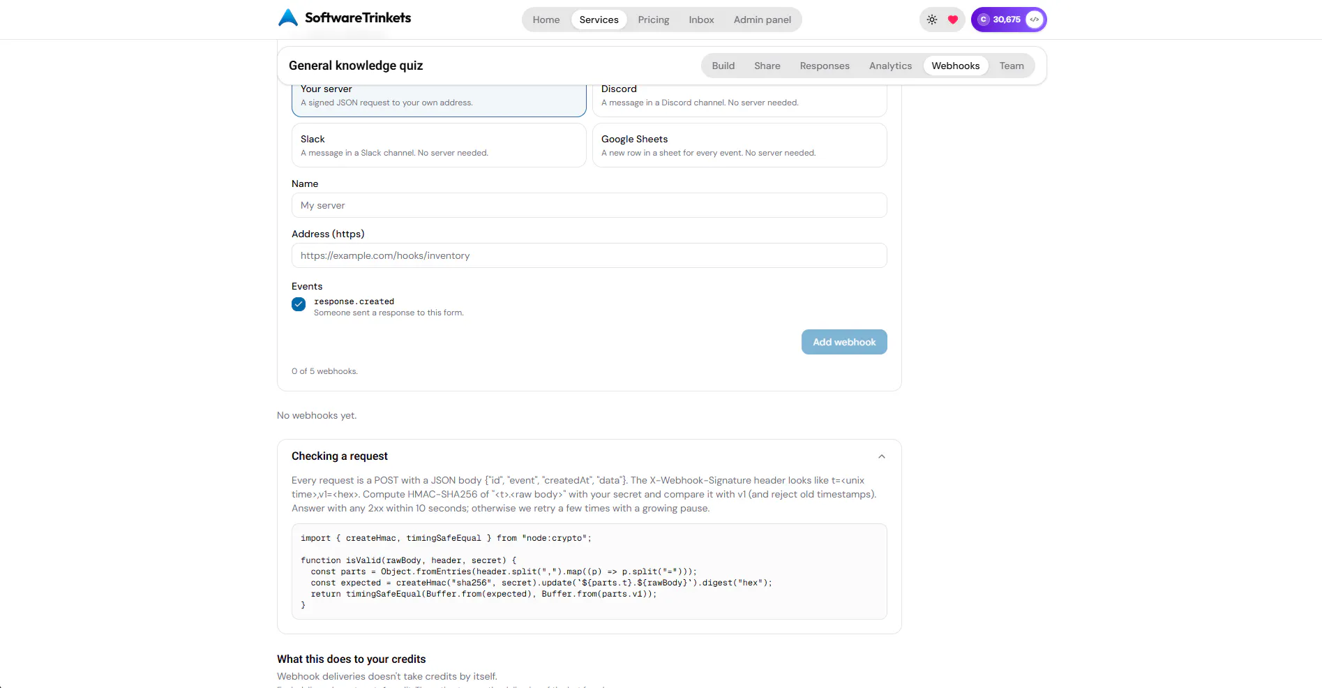Screen dimensions: 1322x688
Task: Switch to the Responses tab
Action: pyautogui.click(x=825, y=66)
